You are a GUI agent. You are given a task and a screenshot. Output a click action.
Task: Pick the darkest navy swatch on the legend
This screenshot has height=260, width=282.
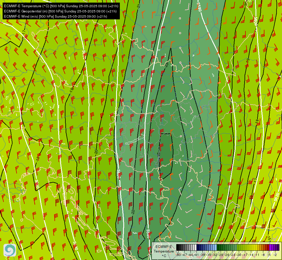198,247
